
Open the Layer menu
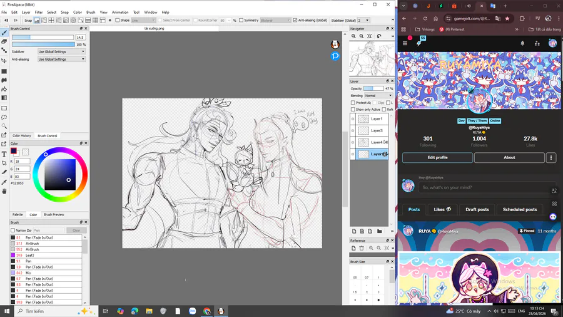point(26,13)
